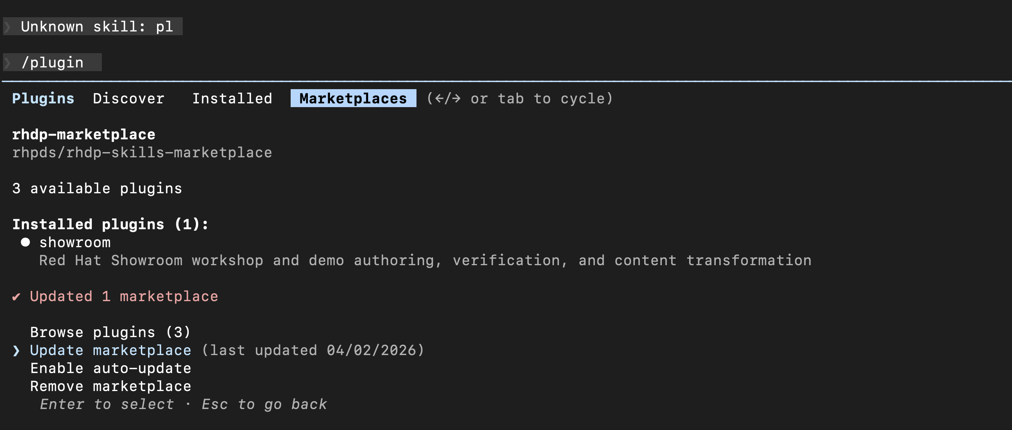Click the showroom plugin bullet dot
The width and height of the screenshot is (1012, 430).
[25, 242]
